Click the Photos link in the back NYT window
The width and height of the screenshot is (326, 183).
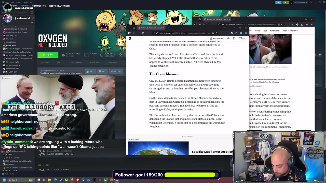(x=257, y=31)
